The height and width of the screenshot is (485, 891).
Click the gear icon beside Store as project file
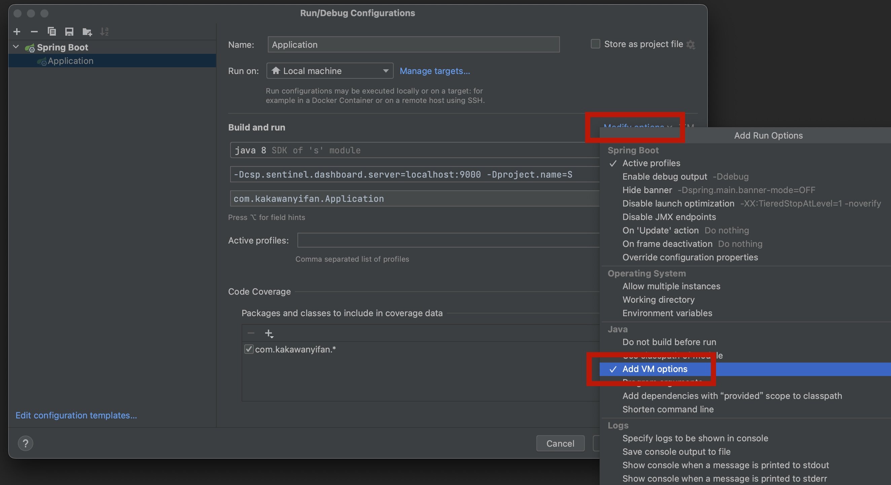click(691, 45)
